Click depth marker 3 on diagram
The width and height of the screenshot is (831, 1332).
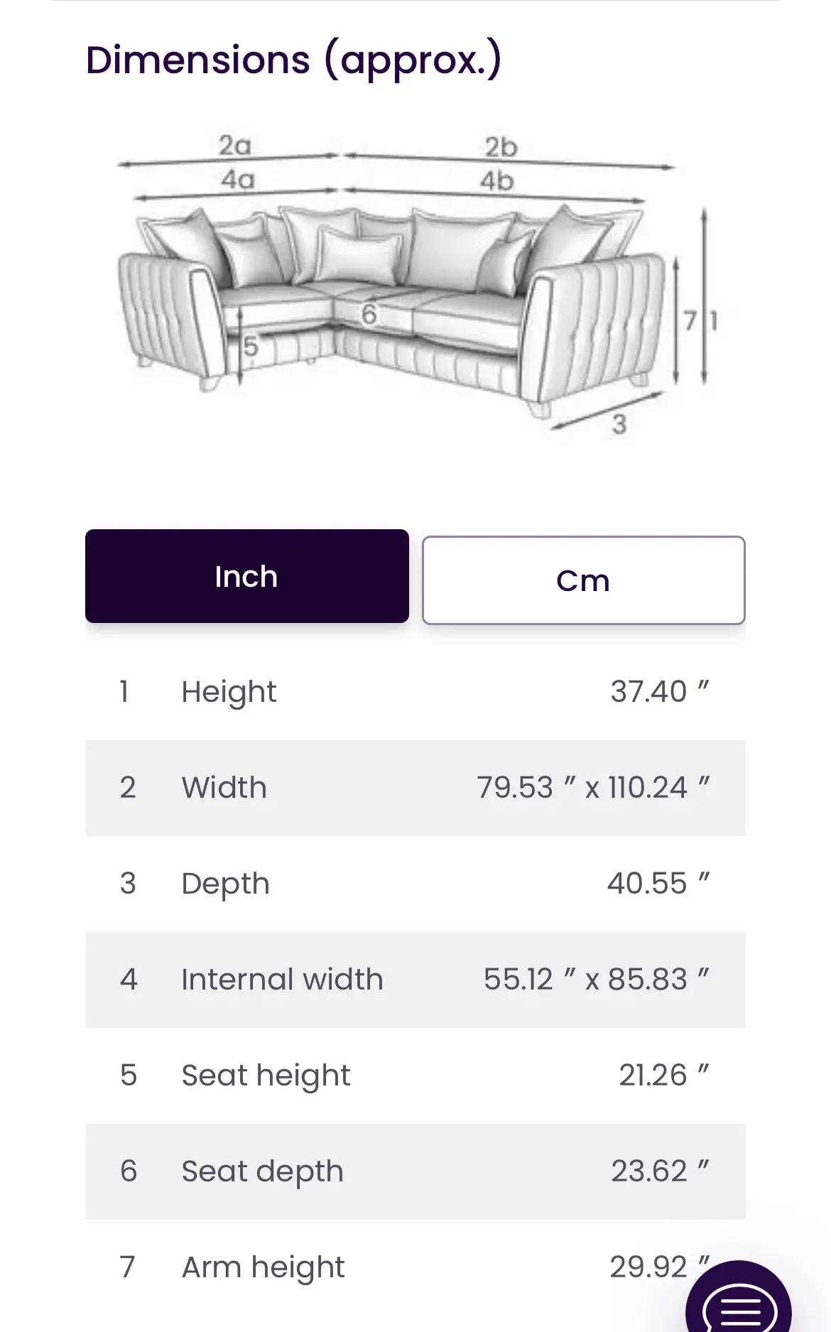(619, 425)
